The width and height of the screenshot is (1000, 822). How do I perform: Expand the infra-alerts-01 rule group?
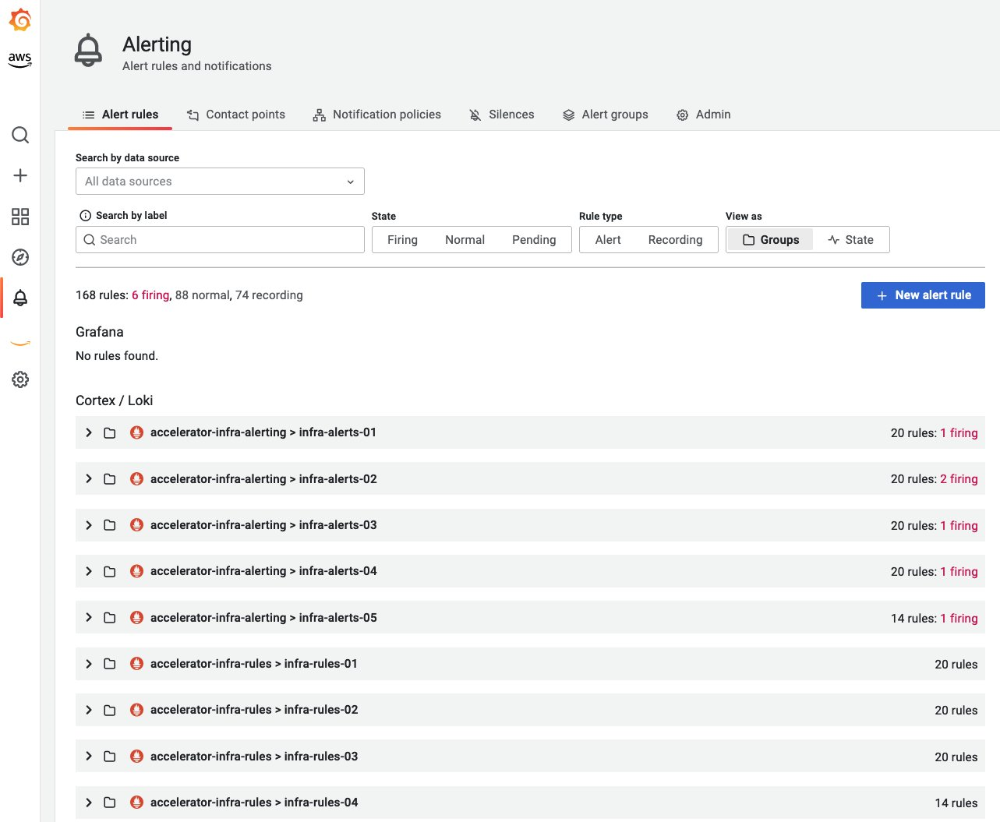coord(88,432)
